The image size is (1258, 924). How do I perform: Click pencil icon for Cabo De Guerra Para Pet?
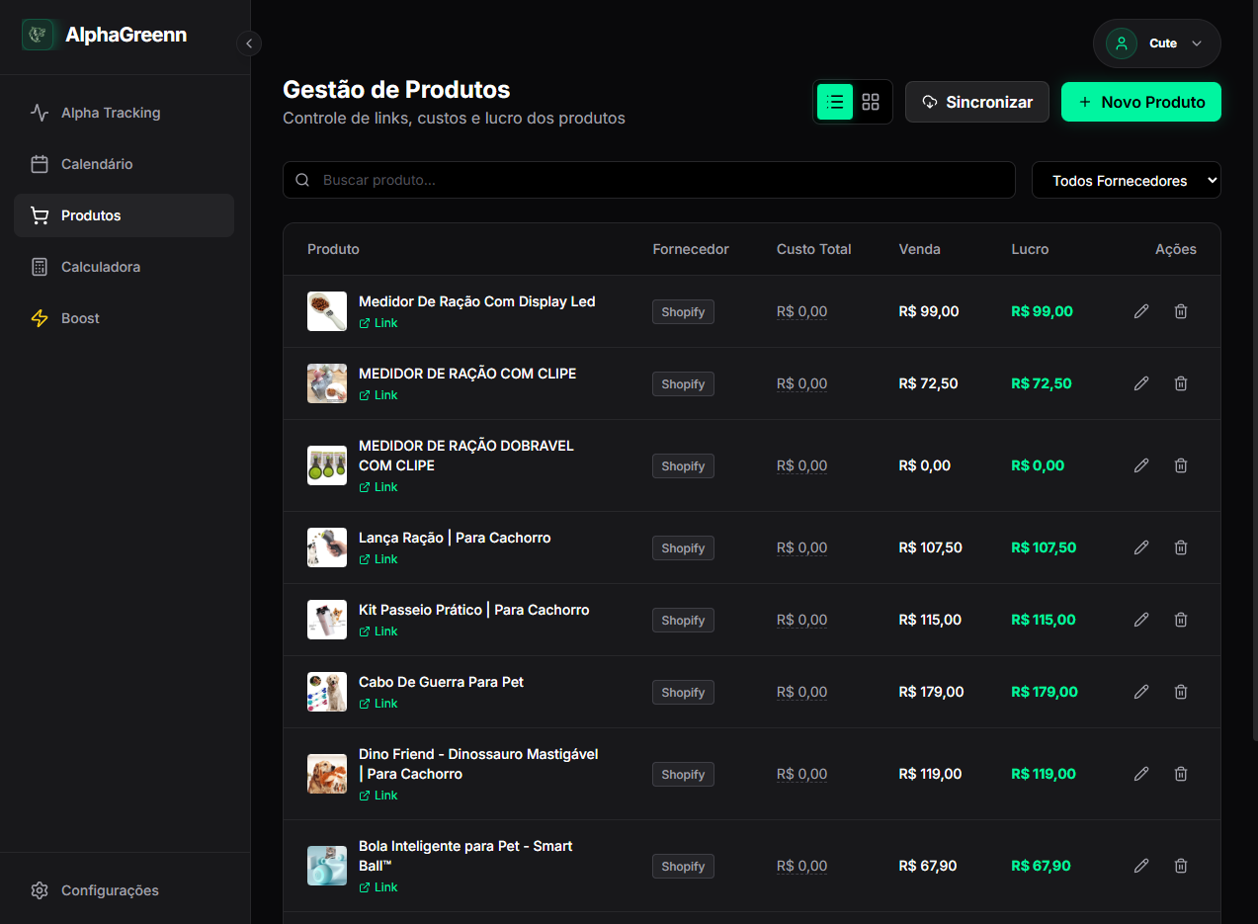[x=1141, y=692]
